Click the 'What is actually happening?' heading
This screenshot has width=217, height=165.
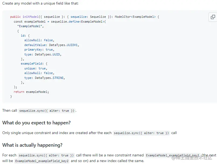point(33,145)
